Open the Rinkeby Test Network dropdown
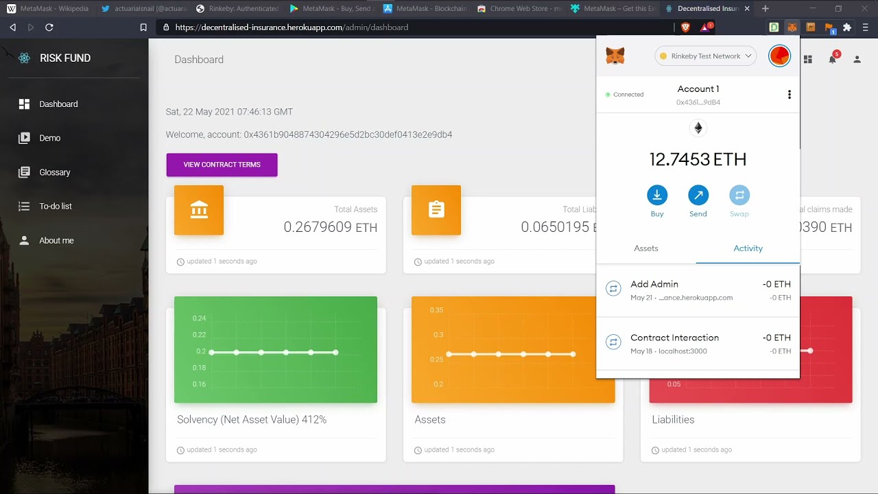The height and width of the screenshot is (494, 878). (705, 56)
